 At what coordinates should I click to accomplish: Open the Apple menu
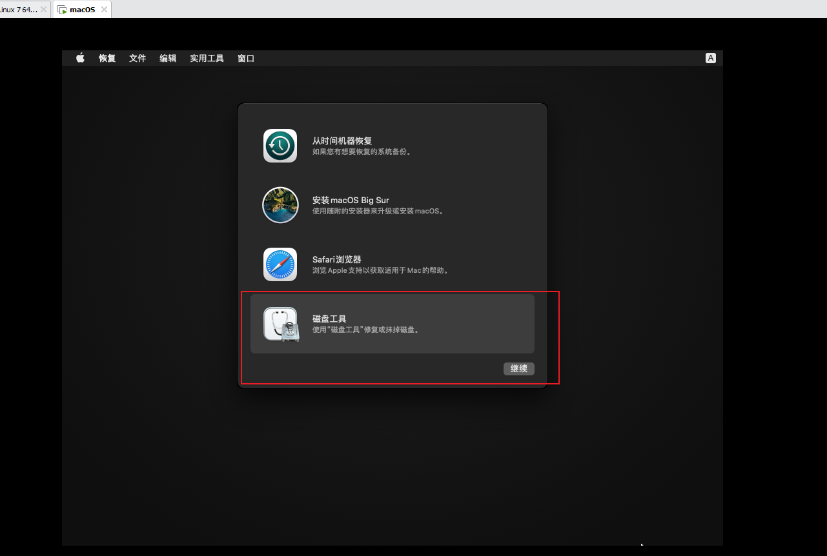81,58
